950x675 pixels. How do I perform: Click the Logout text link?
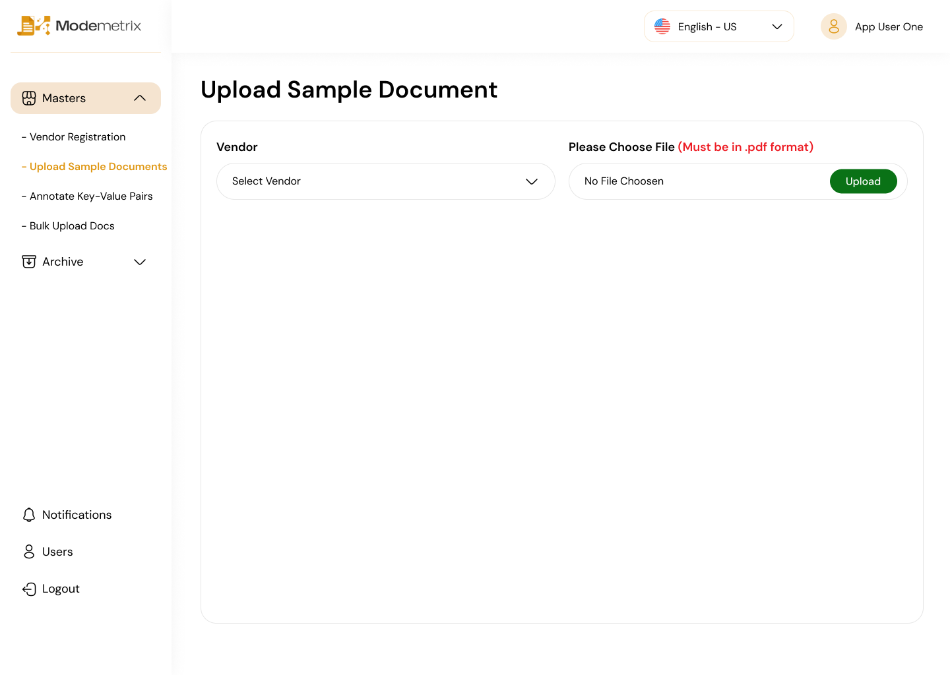click(x=61, y=589)
